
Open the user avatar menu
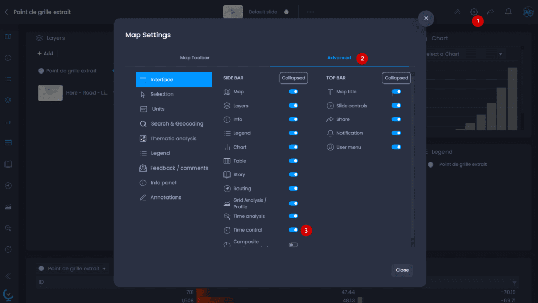pos(528,12)
